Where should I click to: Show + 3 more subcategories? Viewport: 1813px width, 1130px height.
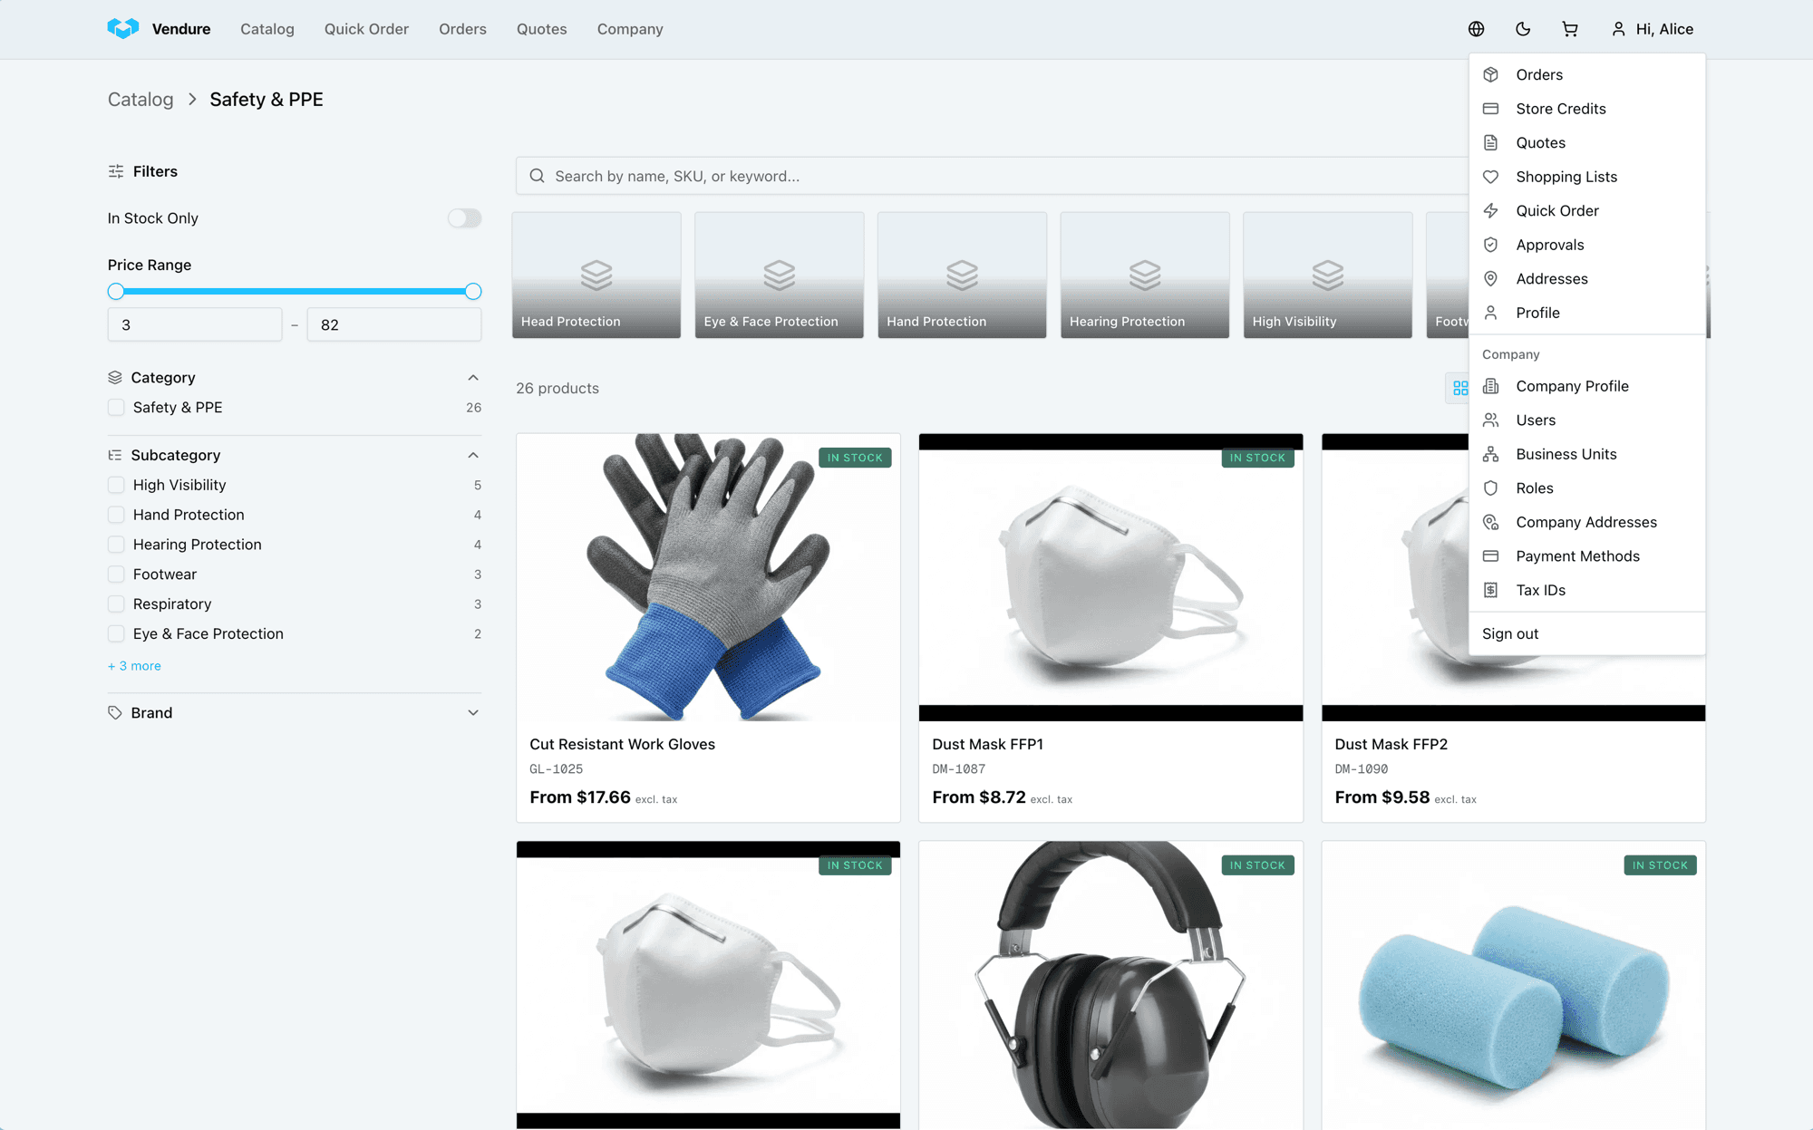pyautogui.click(x=134, y=666)
